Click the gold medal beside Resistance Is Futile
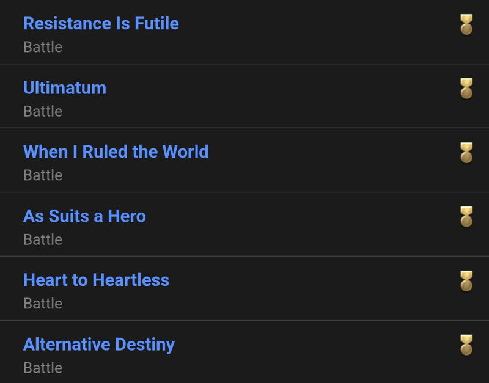This screenshot has width=489, height=383. coord(466,24)
